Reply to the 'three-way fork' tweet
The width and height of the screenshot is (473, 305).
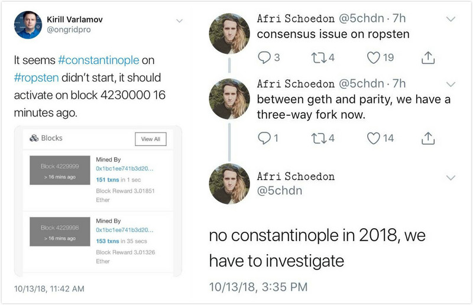coord(264,138)
